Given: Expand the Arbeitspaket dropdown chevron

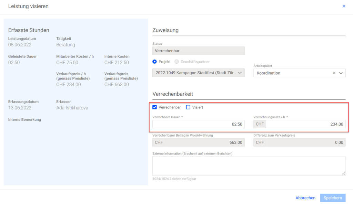Looking at the screenshot, I should [341, 73].
